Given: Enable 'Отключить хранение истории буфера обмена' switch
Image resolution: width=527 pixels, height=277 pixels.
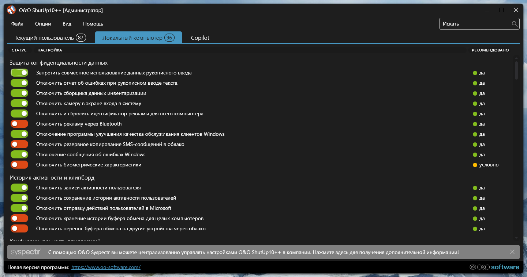Looking at the screenshot, I should point(19,218).
